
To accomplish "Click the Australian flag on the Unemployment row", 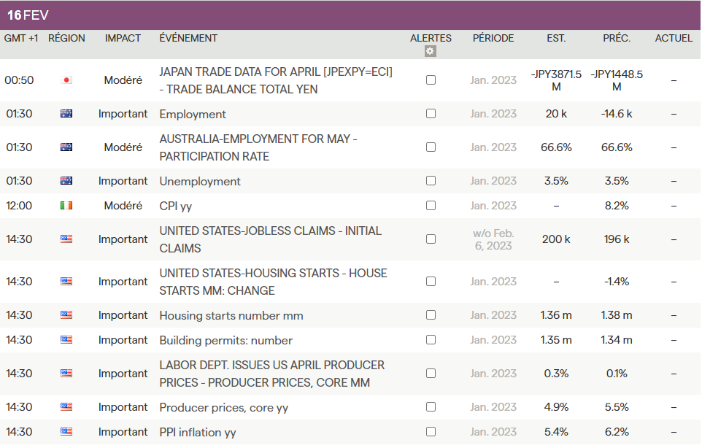I will pos(66,181).
